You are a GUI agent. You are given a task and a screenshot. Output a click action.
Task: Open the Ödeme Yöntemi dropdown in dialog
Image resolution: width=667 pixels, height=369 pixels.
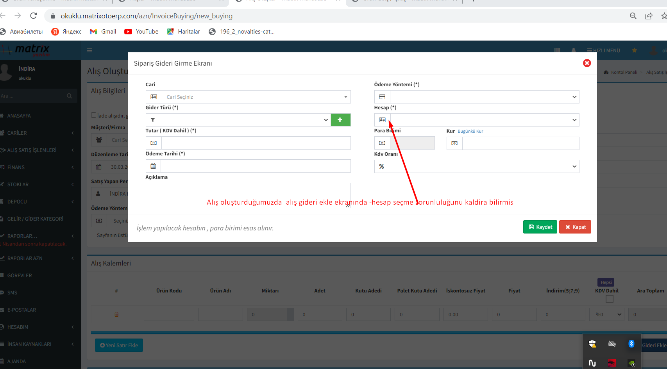click(484, 97)
